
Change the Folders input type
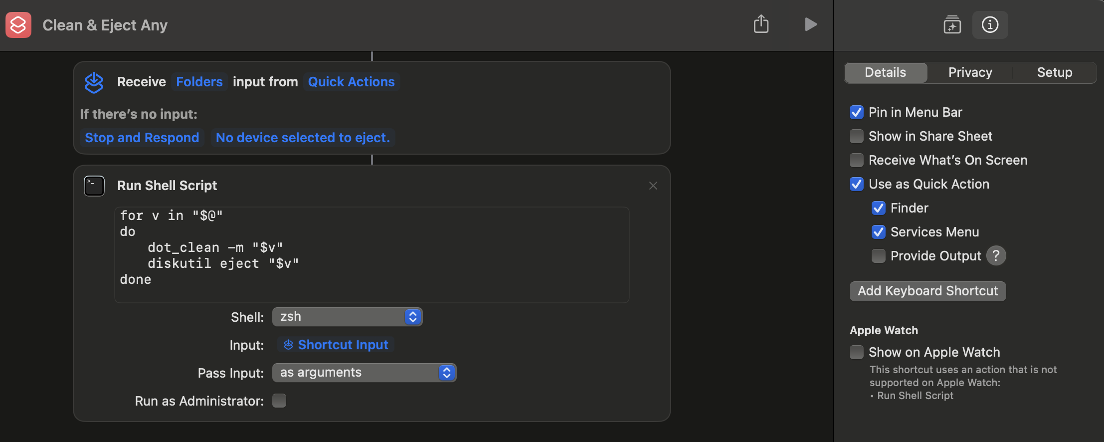tap(199, 82)
